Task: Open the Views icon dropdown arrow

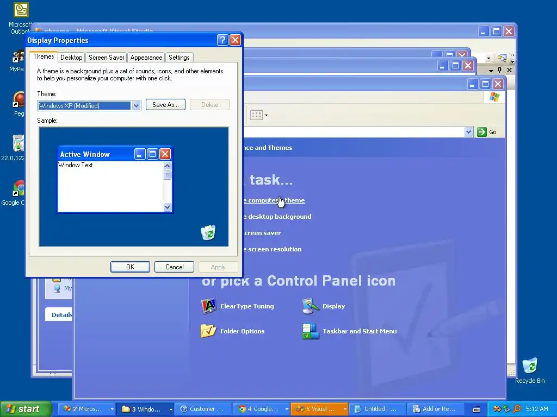Action: (266, 115)
